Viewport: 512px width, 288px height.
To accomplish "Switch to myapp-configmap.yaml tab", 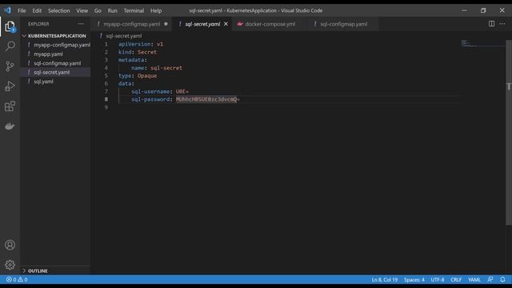I will click(131, 24).
